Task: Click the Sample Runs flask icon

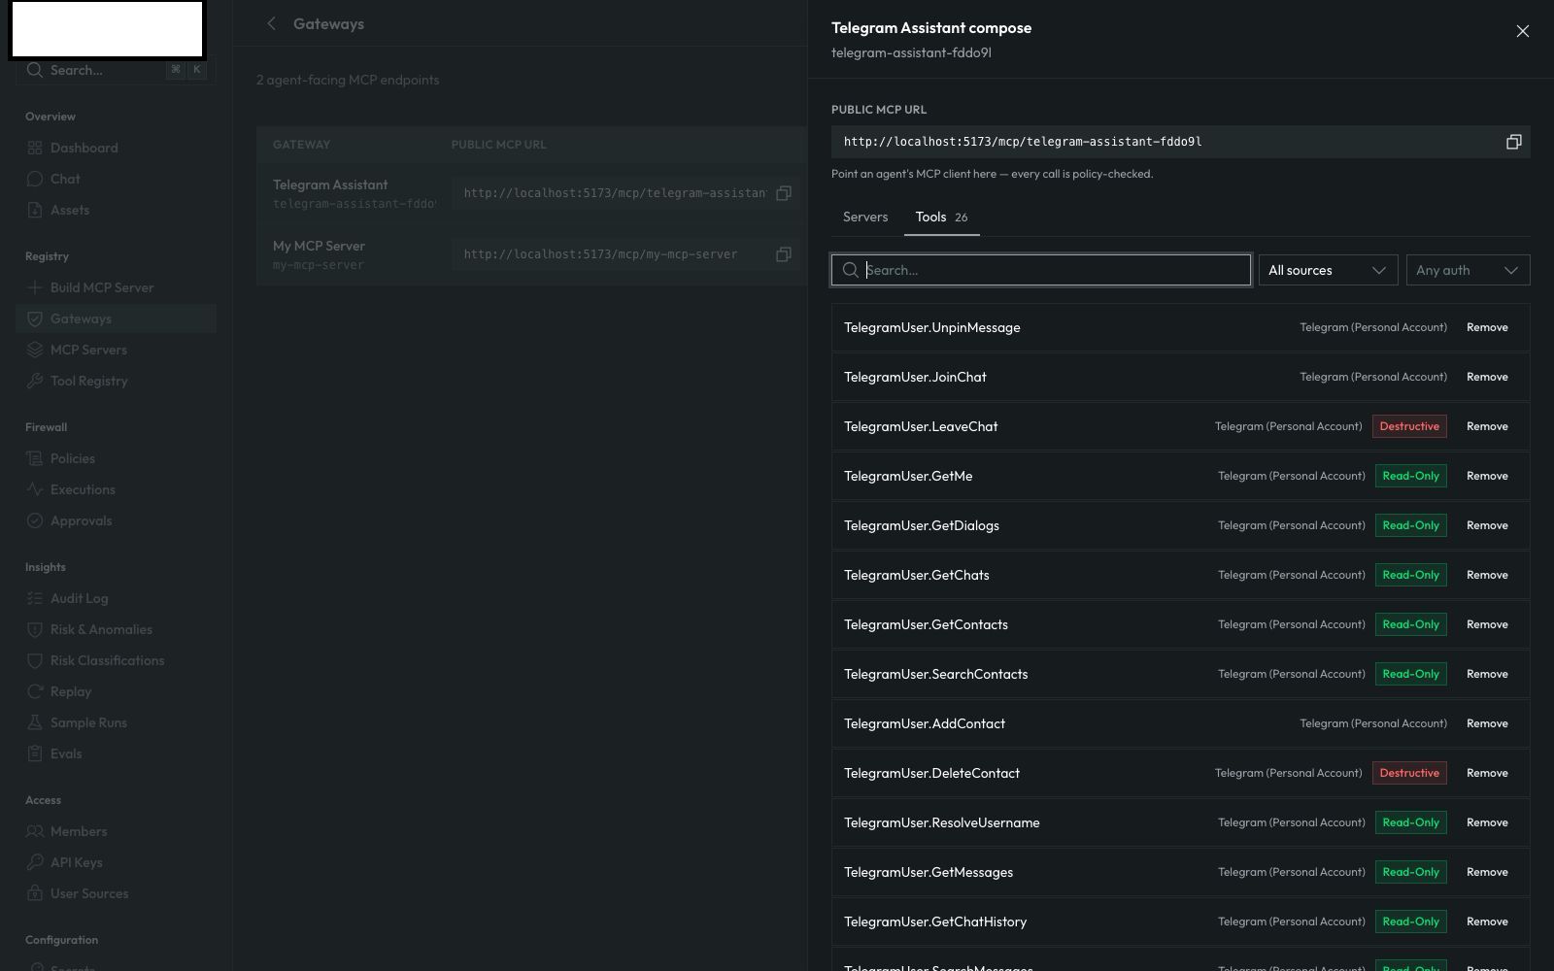Action: pos(35,722)
